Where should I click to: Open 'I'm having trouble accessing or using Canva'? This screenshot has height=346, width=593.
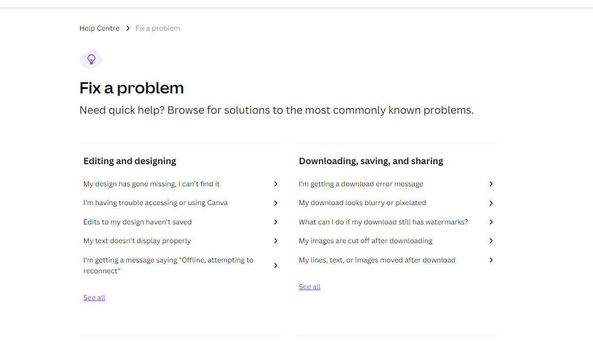pyautogui.click(x=156, y=203)
